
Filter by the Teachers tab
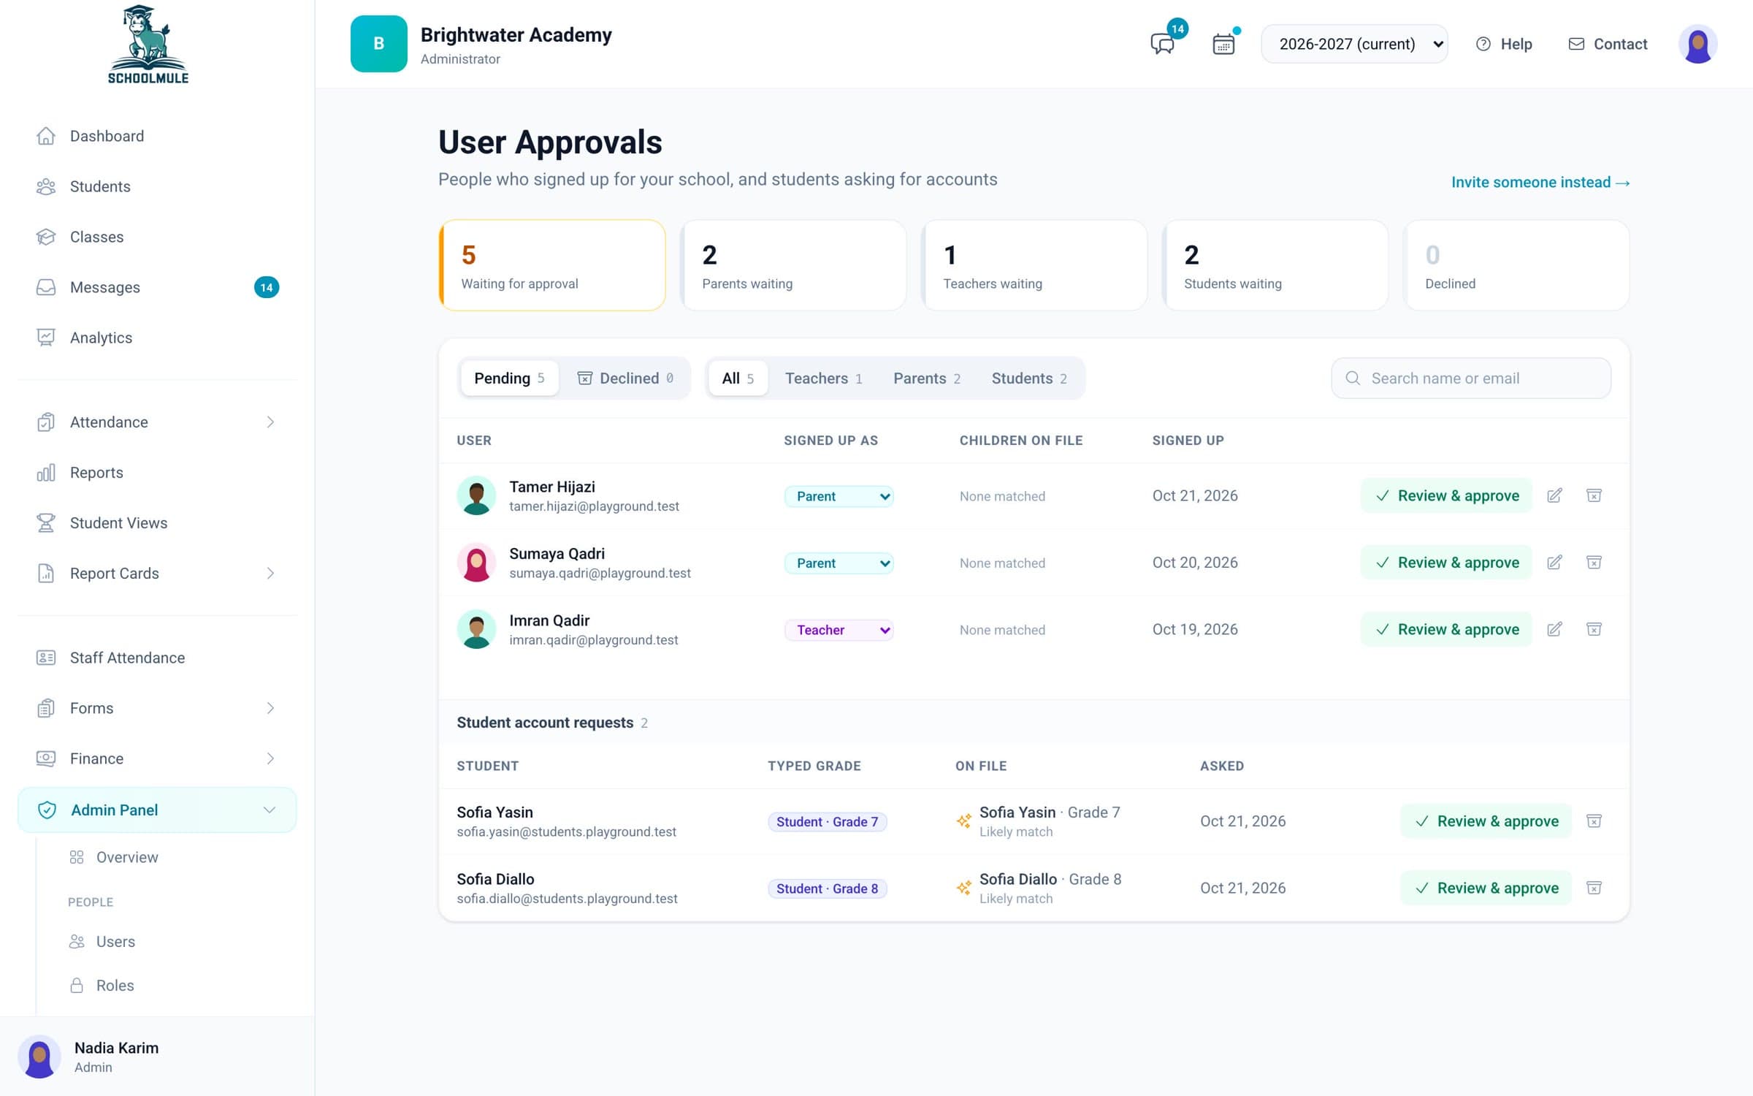click(823, 378)
